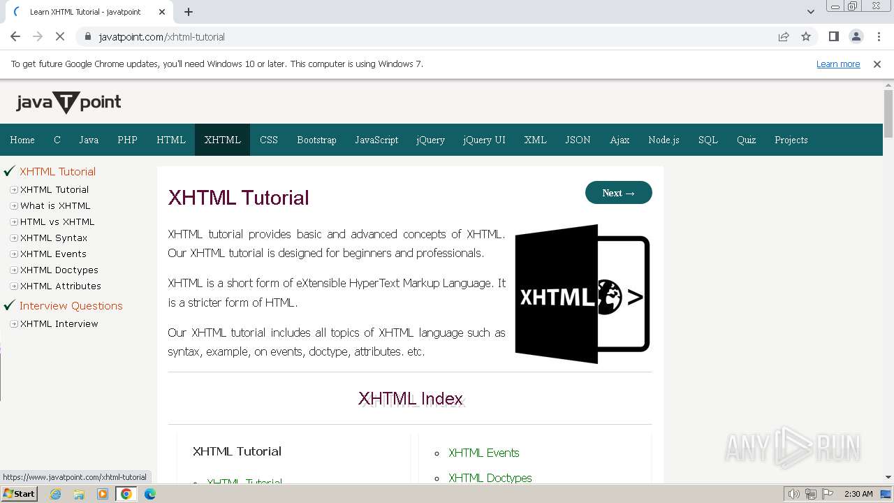Open the Action Center flag icon
894x503 pixels.
(828, 494)
